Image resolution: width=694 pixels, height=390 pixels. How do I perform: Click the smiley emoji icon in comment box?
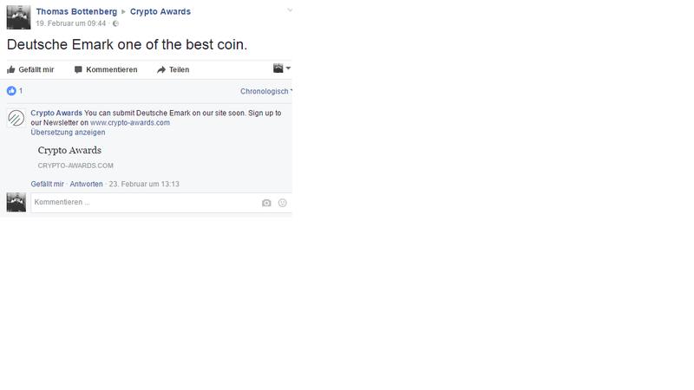point(283,203)
